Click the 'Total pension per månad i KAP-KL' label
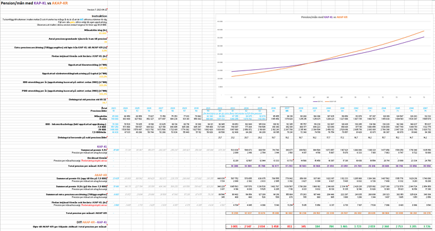The image size is (435, 231). click(x=88, y=166)
